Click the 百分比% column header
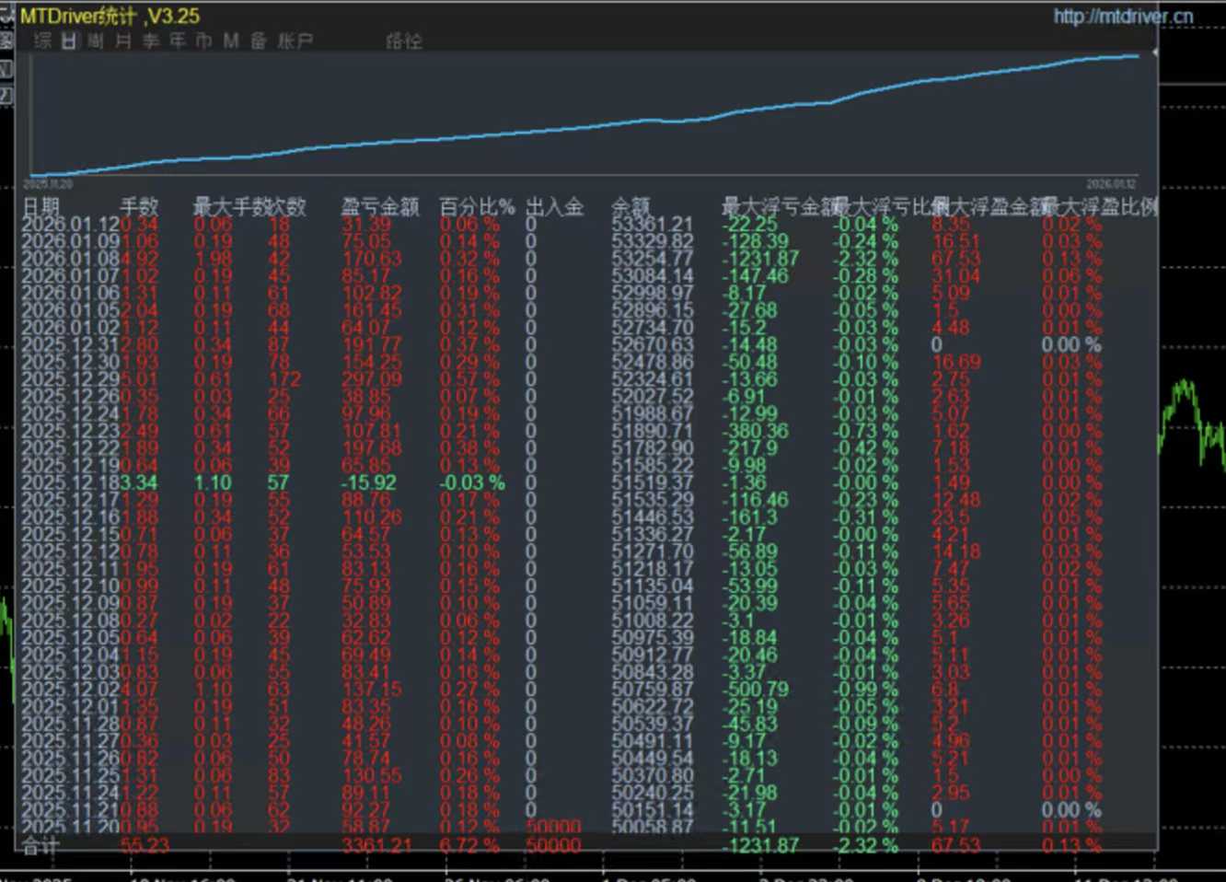Screen dimensions: 1226x882 point(477,206)
